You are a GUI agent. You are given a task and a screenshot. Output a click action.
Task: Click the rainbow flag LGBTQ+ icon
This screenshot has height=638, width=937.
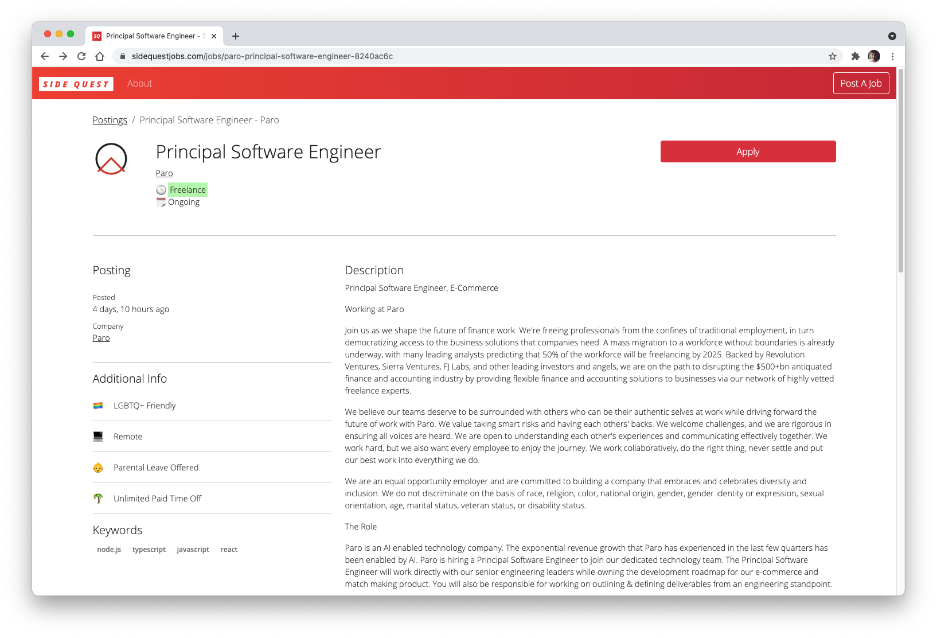click(98, 406)
